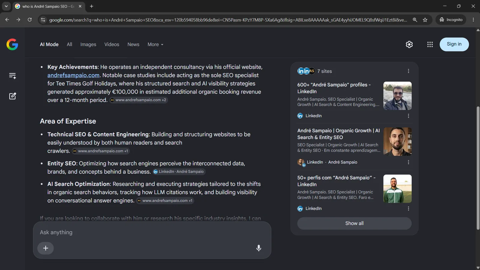Open search settings gear icon
The width and height of the screenshot is (480, 270).
coord(409,44)
